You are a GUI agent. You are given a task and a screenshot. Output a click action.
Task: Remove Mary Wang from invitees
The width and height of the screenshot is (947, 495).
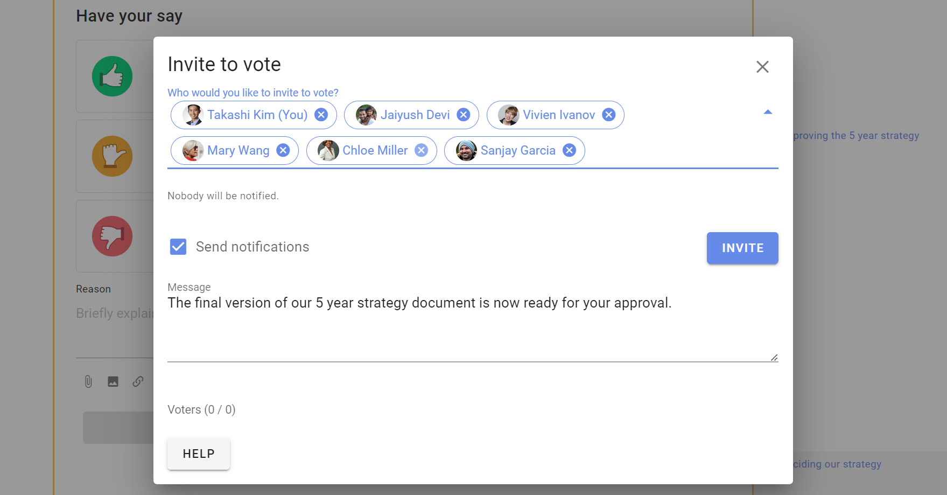tap(283, 150)
